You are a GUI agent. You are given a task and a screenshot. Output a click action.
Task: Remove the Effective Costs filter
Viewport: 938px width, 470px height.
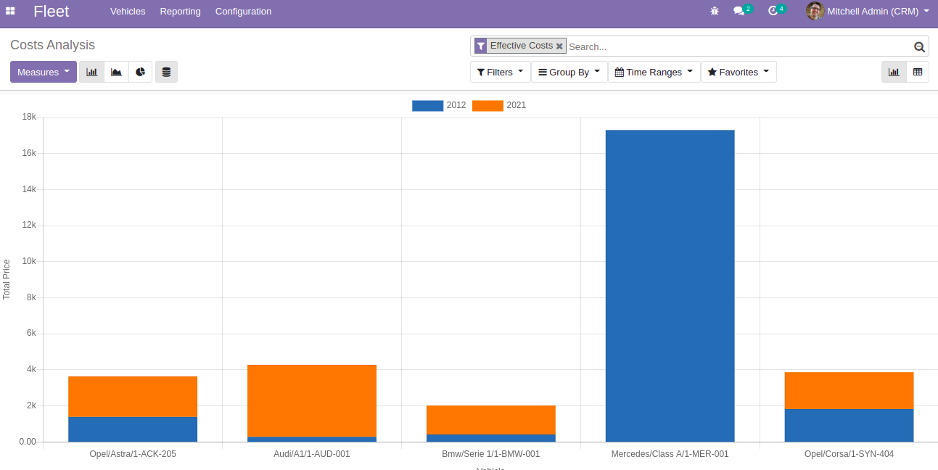click(559, 46)
